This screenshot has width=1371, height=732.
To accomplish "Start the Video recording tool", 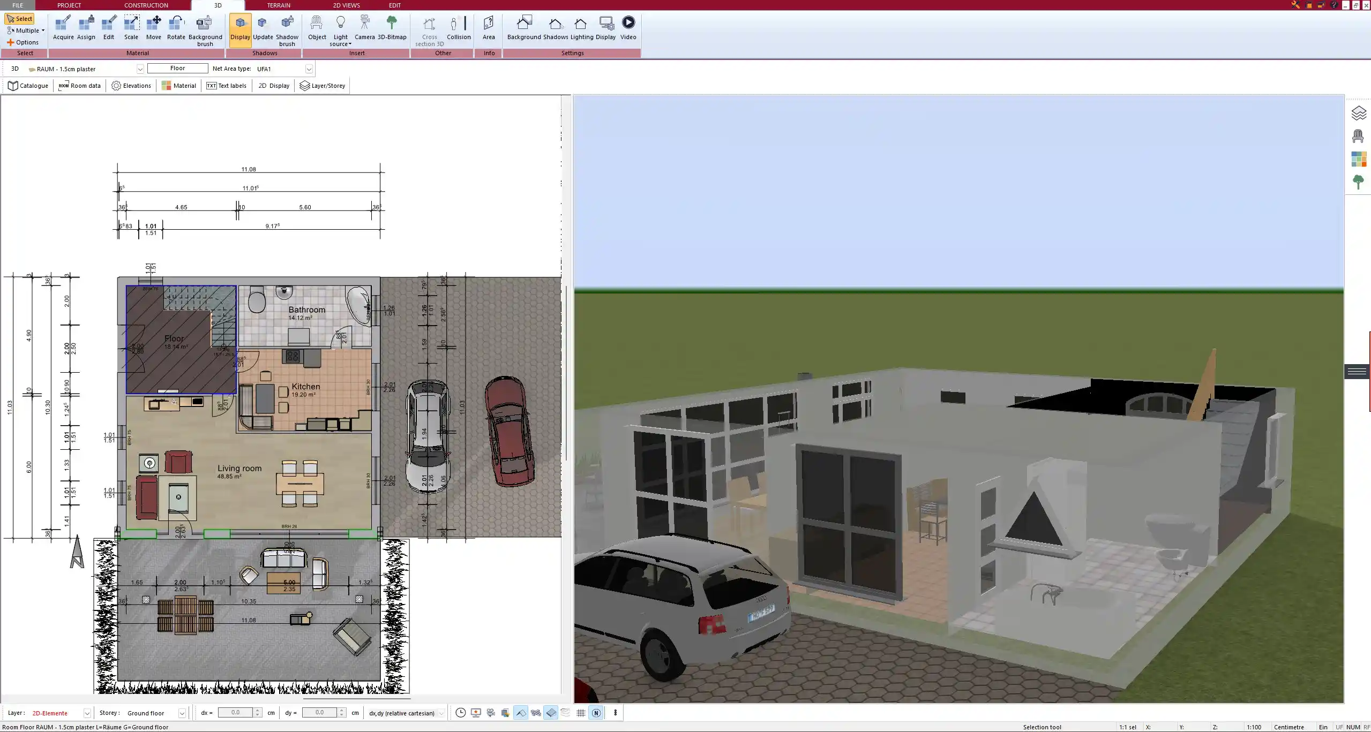I will [x=628, y=28].
